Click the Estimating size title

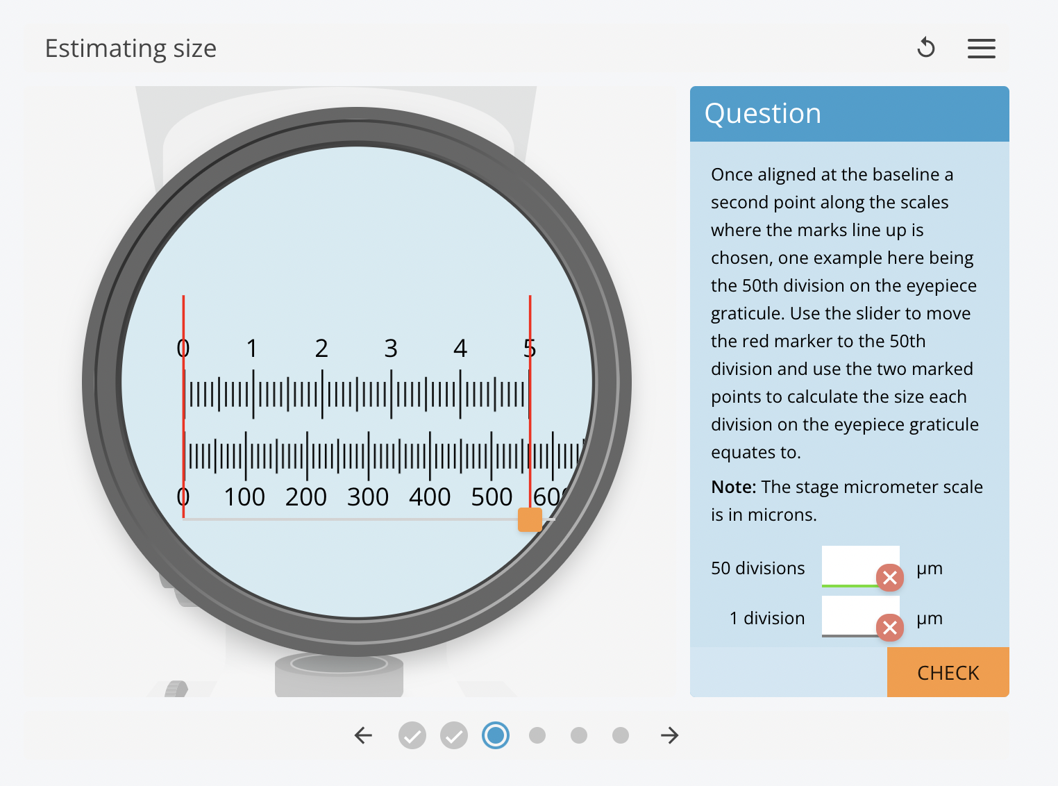tap(131, 48)
